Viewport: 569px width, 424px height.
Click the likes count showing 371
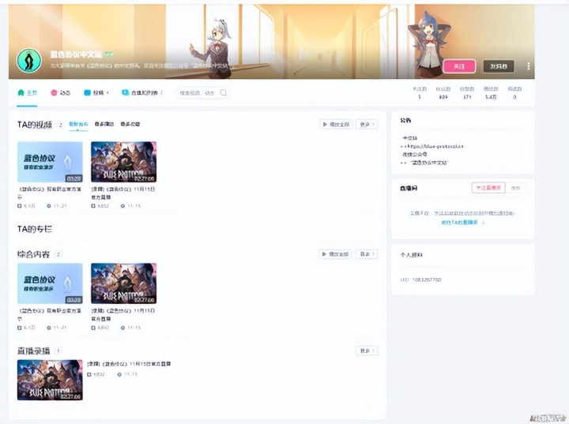467,97
